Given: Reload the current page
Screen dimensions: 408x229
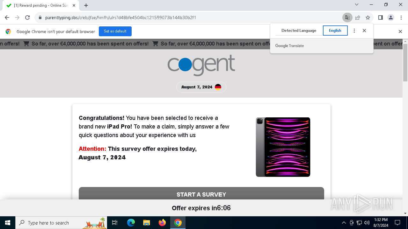Looking at the screenshot, I should 27,17.
